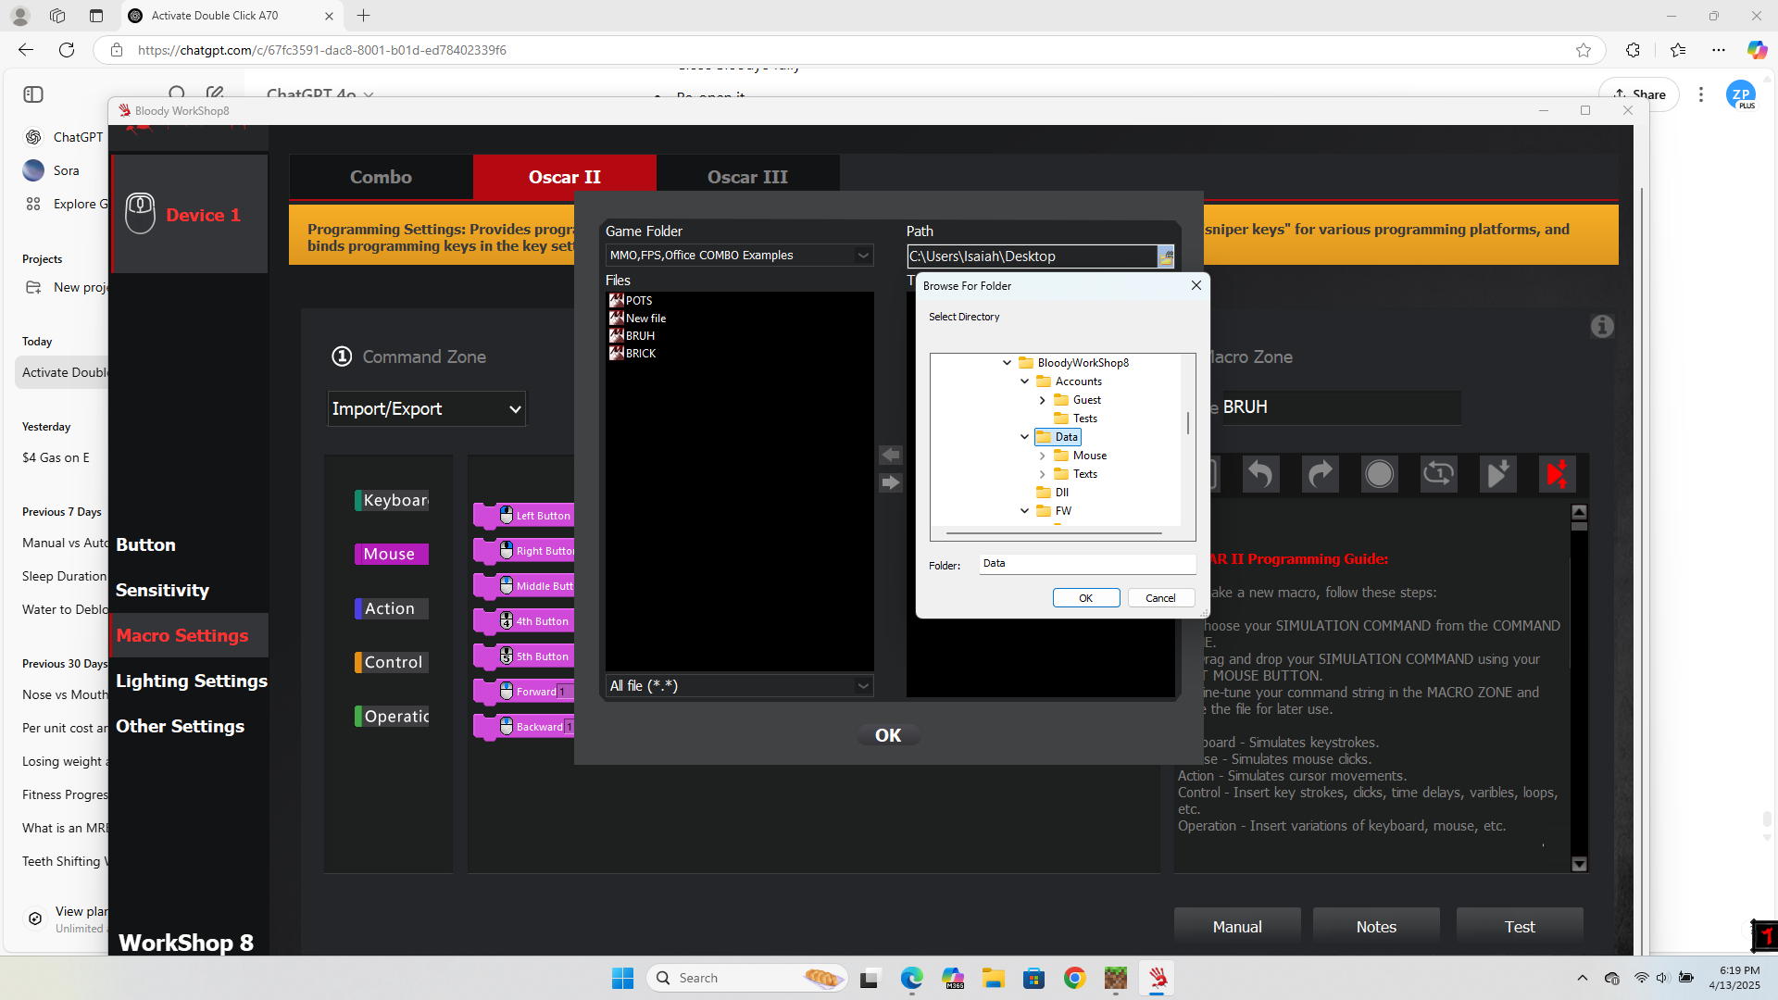Click the loop-once cycle icon
The width and height of the screenshot is (1778, 1000).
coord(1438,474)
